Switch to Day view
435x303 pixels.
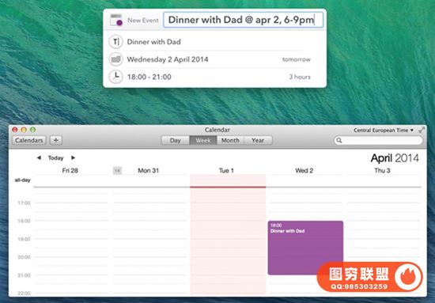click(x=176, y=140)
